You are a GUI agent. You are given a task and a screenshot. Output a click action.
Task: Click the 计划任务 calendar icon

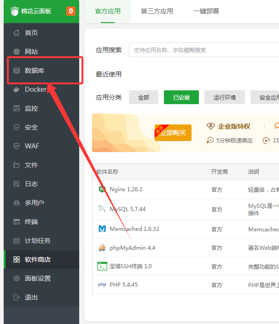click(17, 241)
